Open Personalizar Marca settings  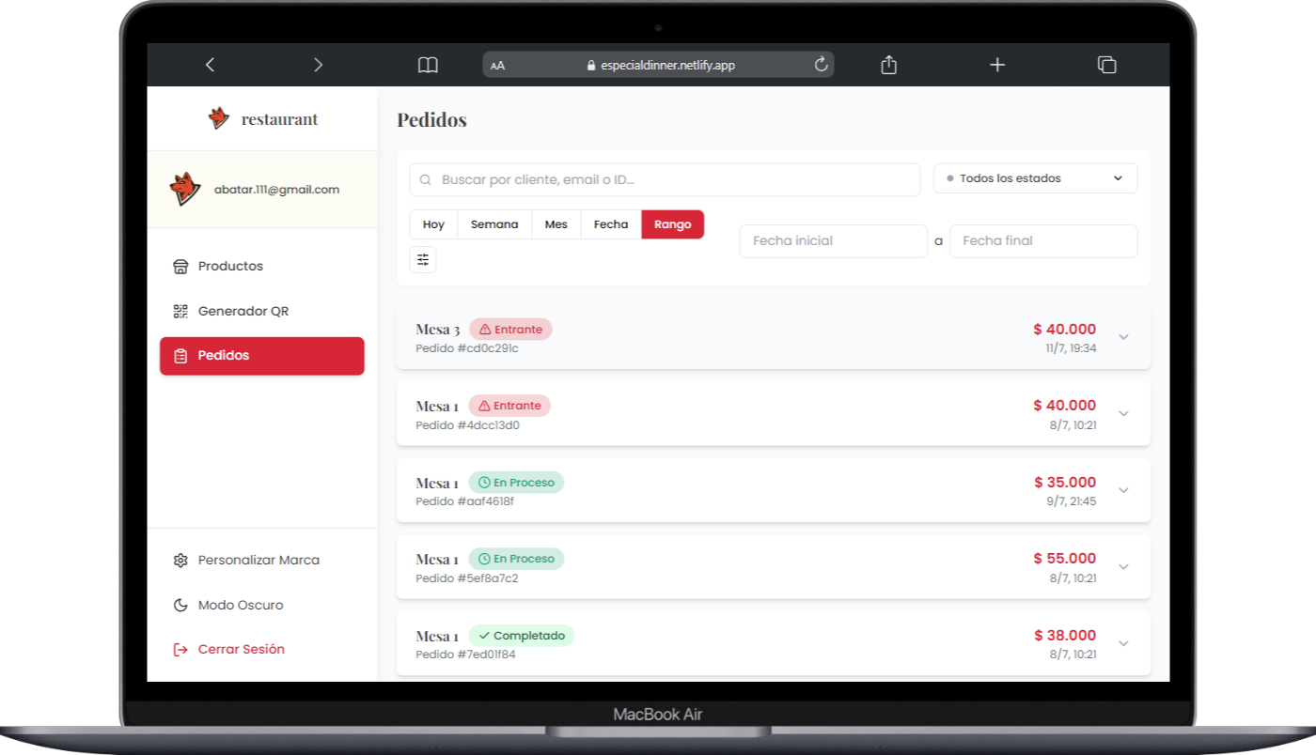point(258,560)
